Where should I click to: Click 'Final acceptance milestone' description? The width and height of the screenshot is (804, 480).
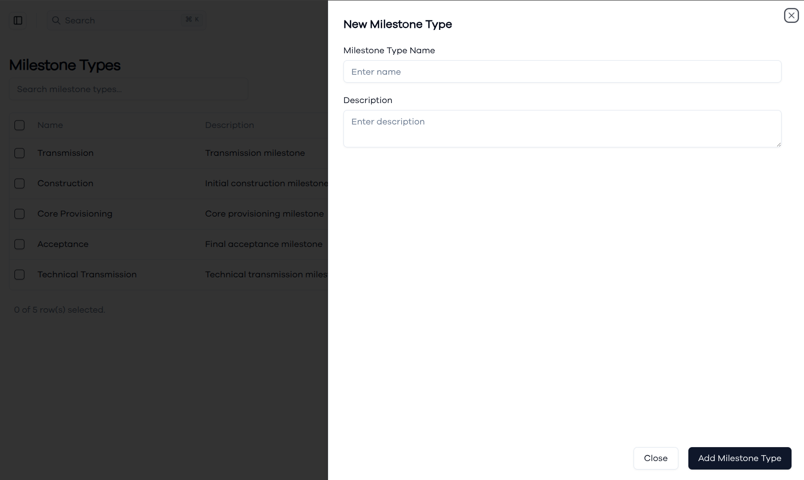click(264, 244)
